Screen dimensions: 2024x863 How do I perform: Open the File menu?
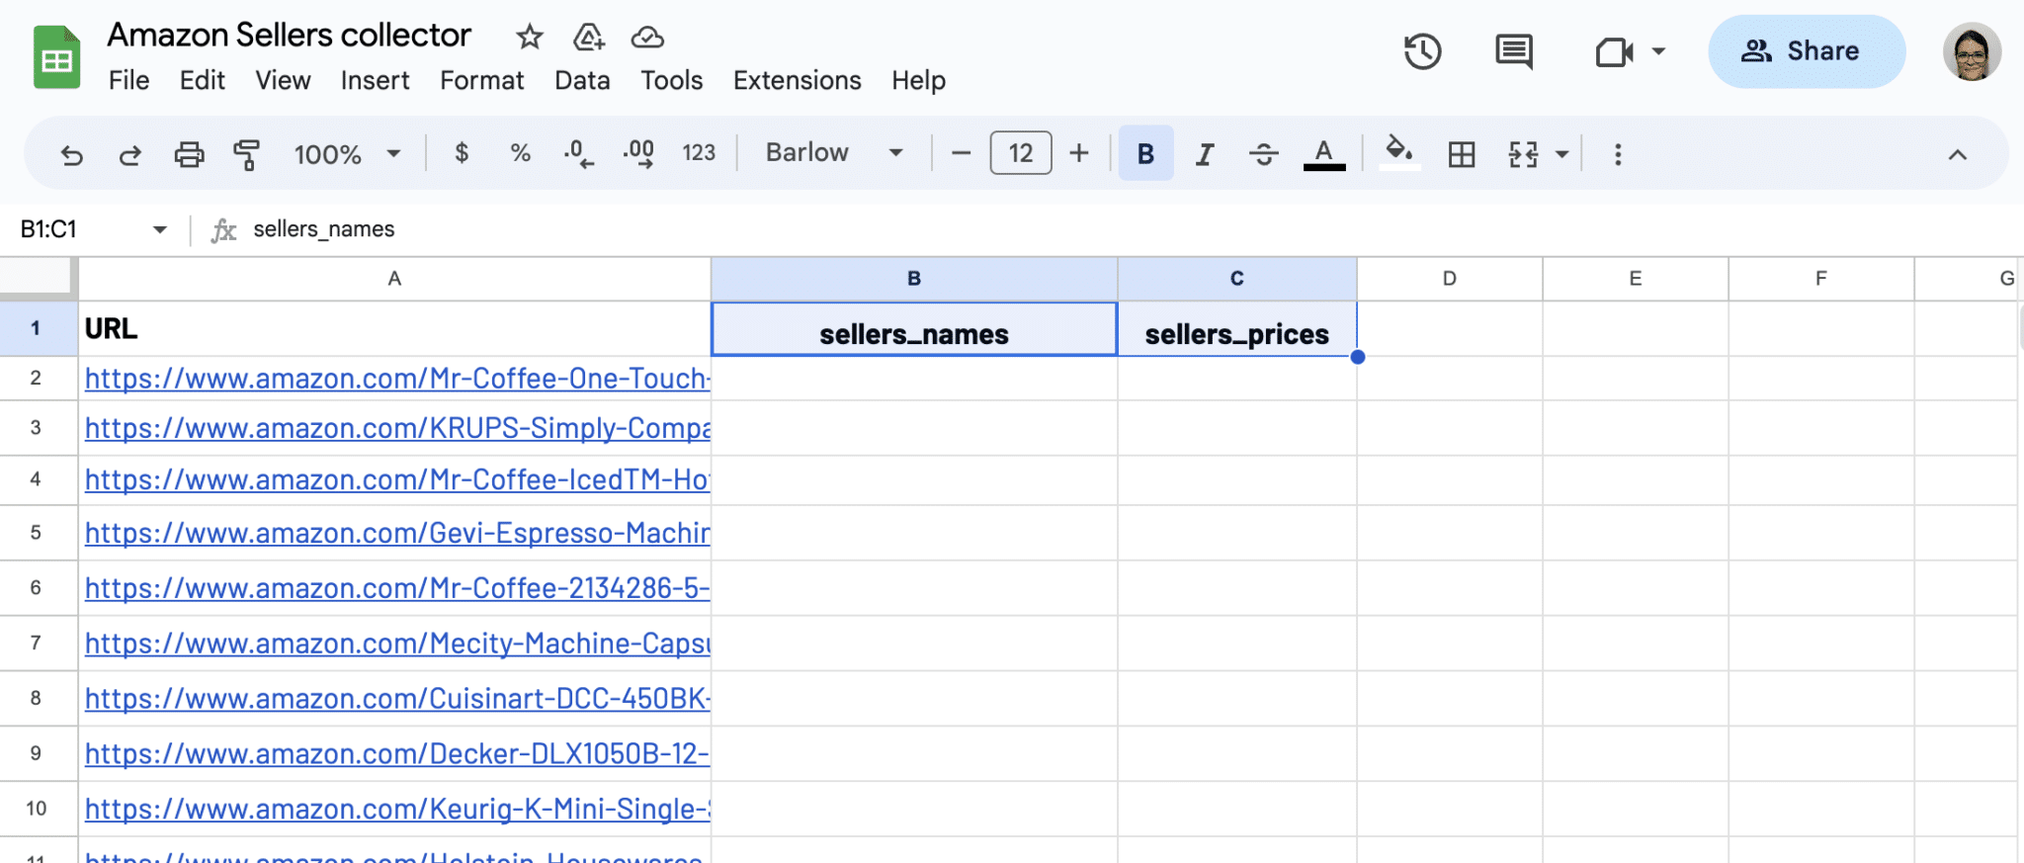click(x=129, y=80)
